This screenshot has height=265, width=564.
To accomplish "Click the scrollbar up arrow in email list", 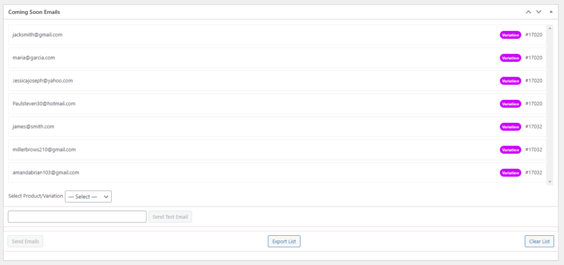I will coord(550,28).
